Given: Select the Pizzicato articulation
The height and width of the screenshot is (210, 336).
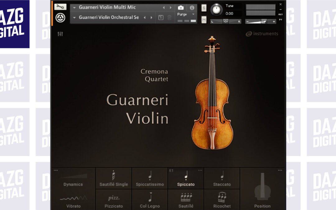Looking at the screenshot, I should click(x=114, y=200).
